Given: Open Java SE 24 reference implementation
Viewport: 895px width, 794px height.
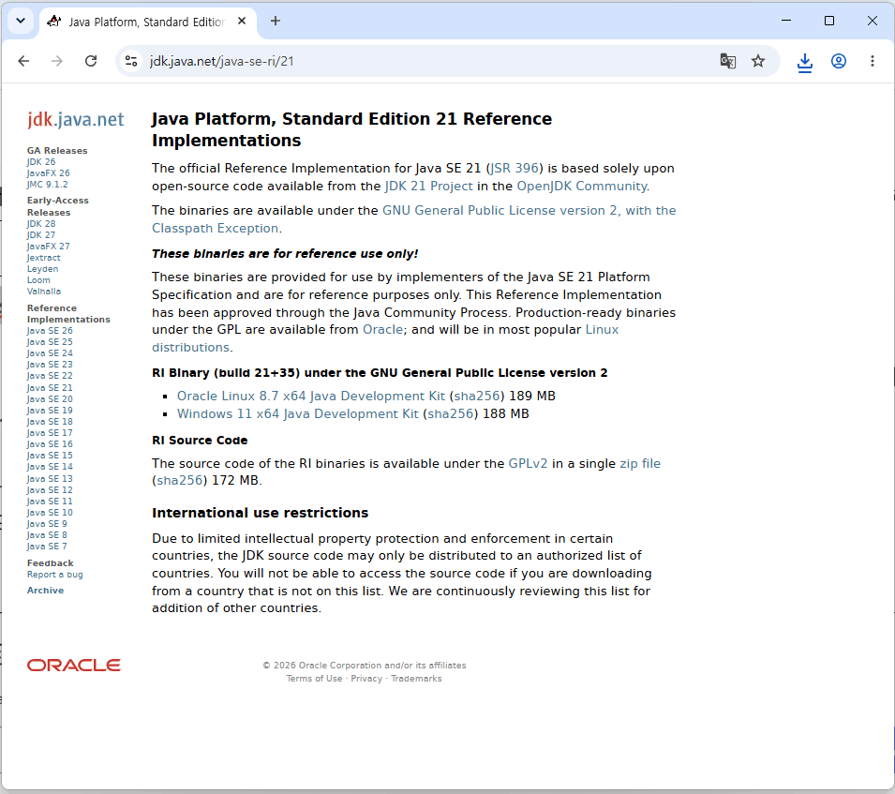Looking at the screenshot, I should click(x=50, y=353).
